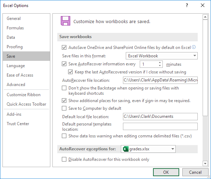The width and height of the screenshot is (211, 179).
Task: Increase AutoRecover minutes with up arrow
Action: pos(160,63)
